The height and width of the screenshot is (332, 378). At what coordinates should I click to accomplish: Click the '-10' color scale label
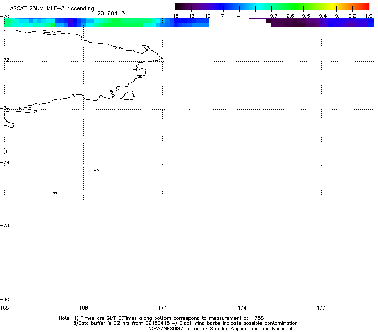[206, 16]
